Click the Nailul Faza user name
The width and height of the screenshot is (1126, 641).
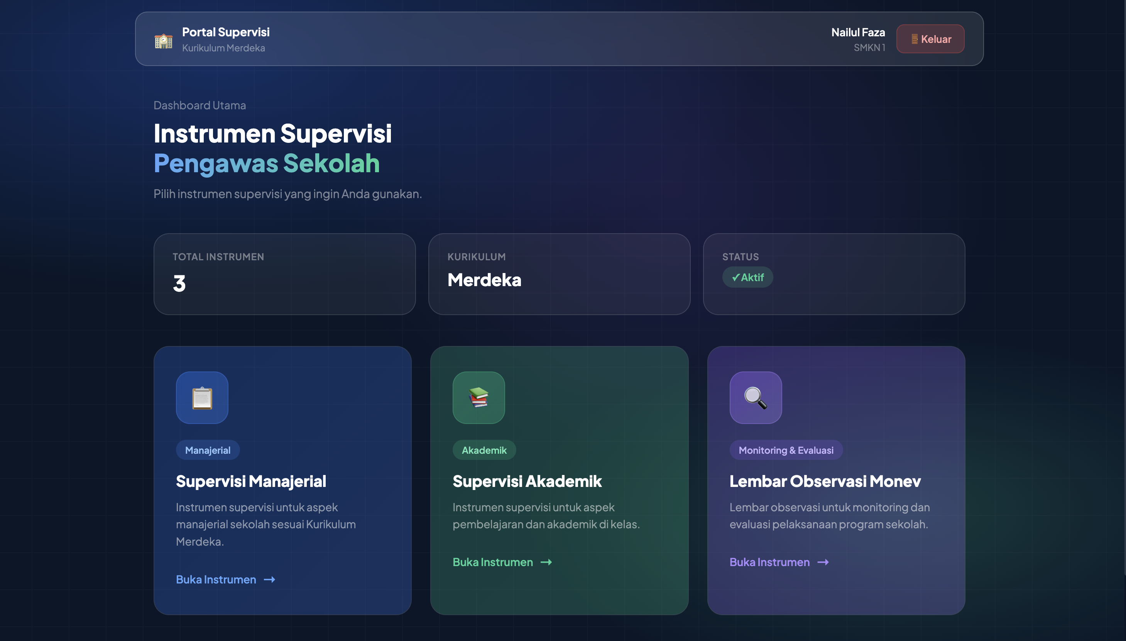click(x=858, y=32)
